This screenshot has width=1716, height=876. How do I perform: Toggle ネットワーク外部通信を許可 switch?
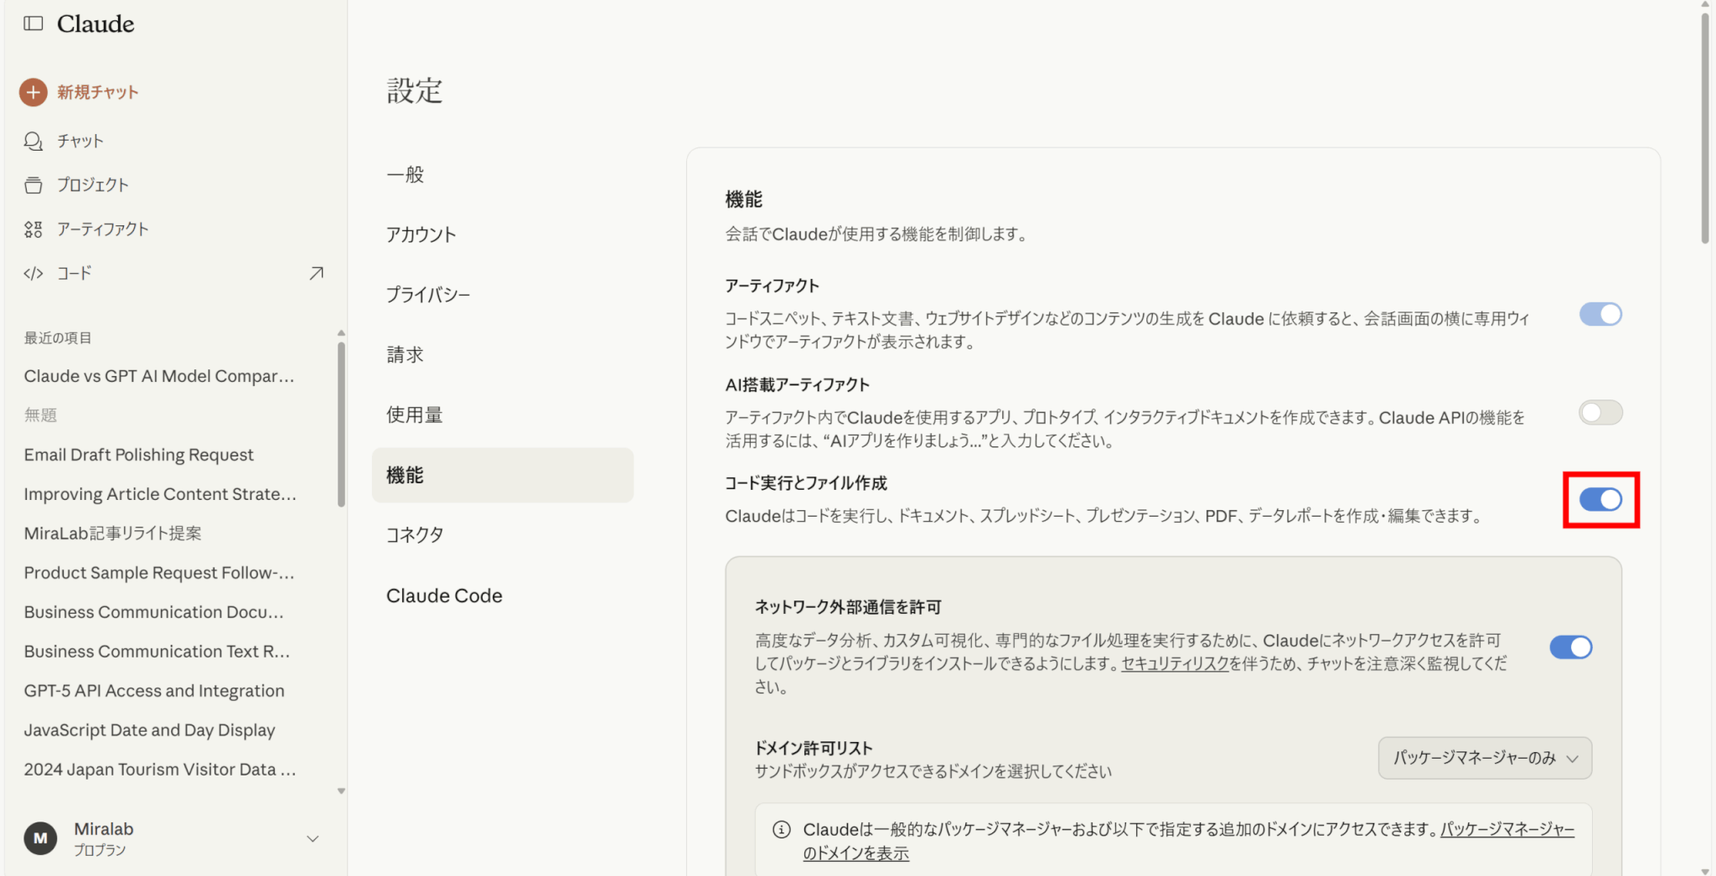pos(1570,647)
